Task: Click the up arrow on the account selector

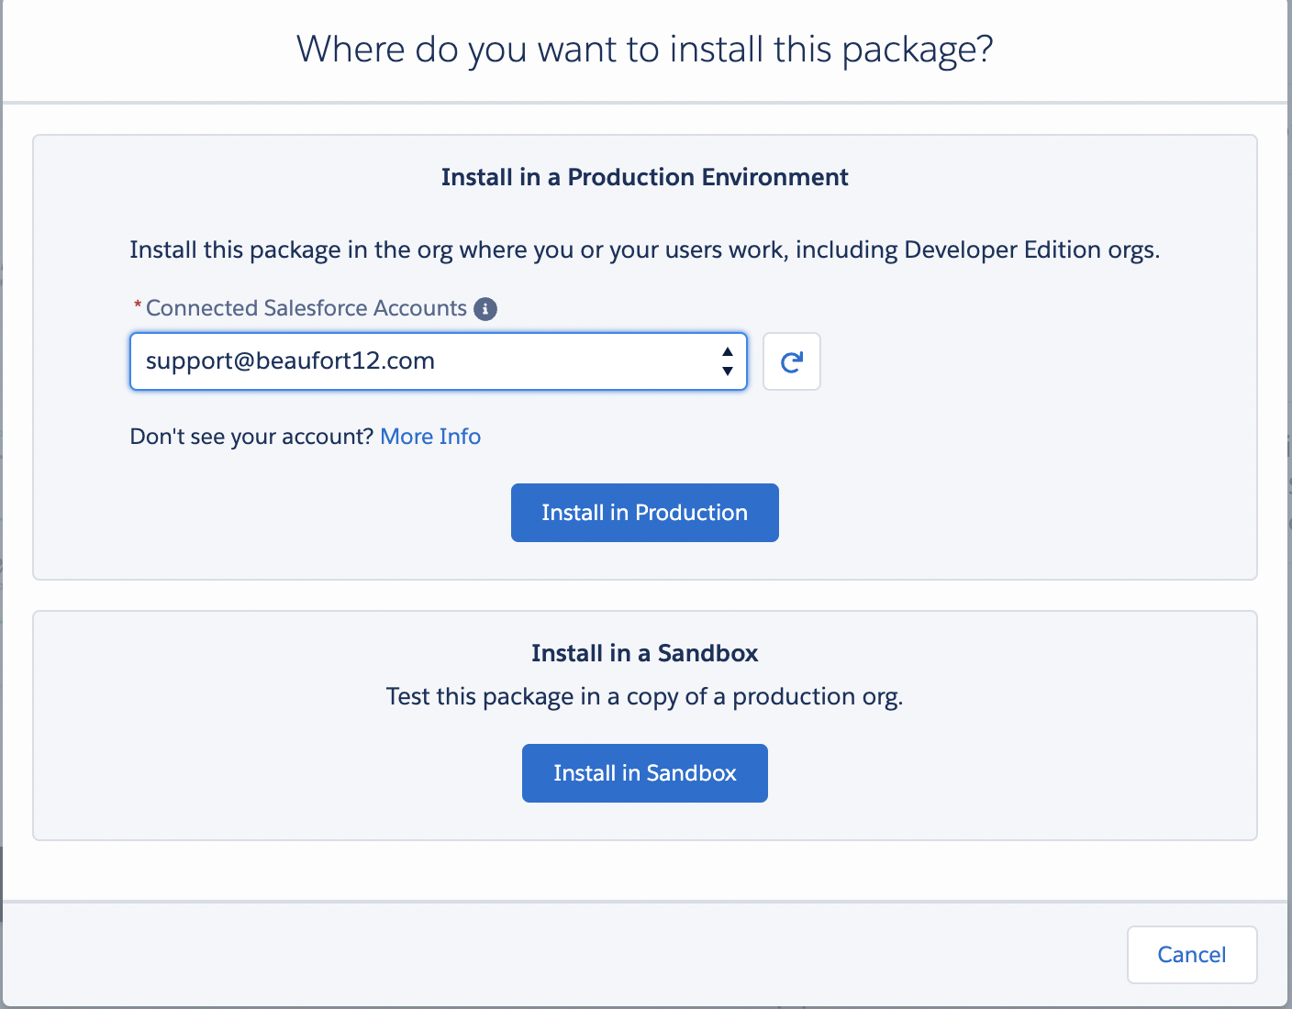Action: click(727, 350)
